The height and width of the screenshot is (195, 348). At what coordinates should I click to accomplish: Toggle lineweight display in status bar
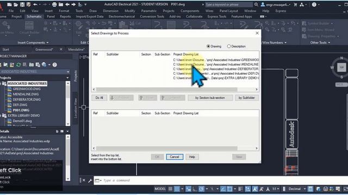point(240,189)
